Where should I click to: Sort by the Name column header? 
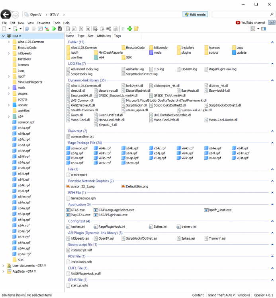70,36
